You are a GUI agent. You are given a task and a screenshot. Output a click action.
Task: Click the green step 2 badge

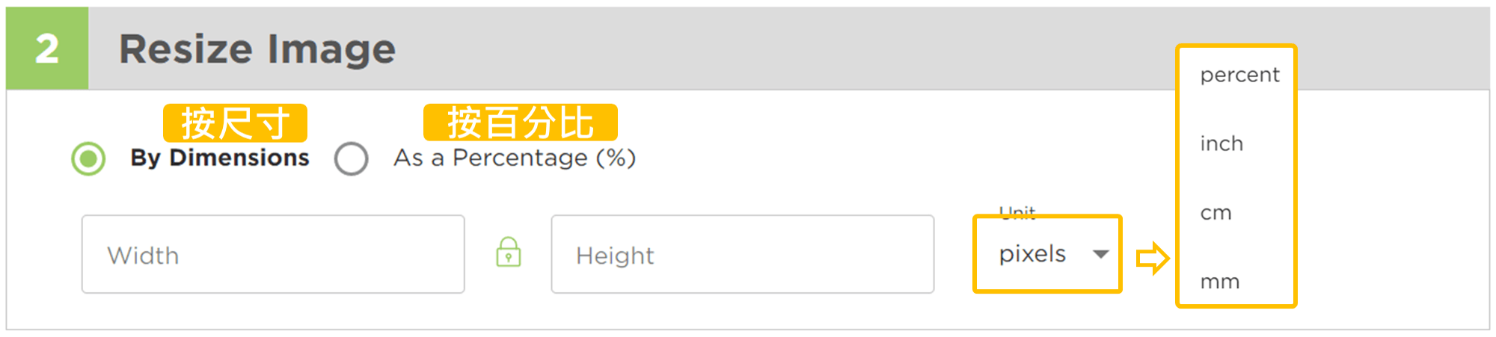(47, 49)
